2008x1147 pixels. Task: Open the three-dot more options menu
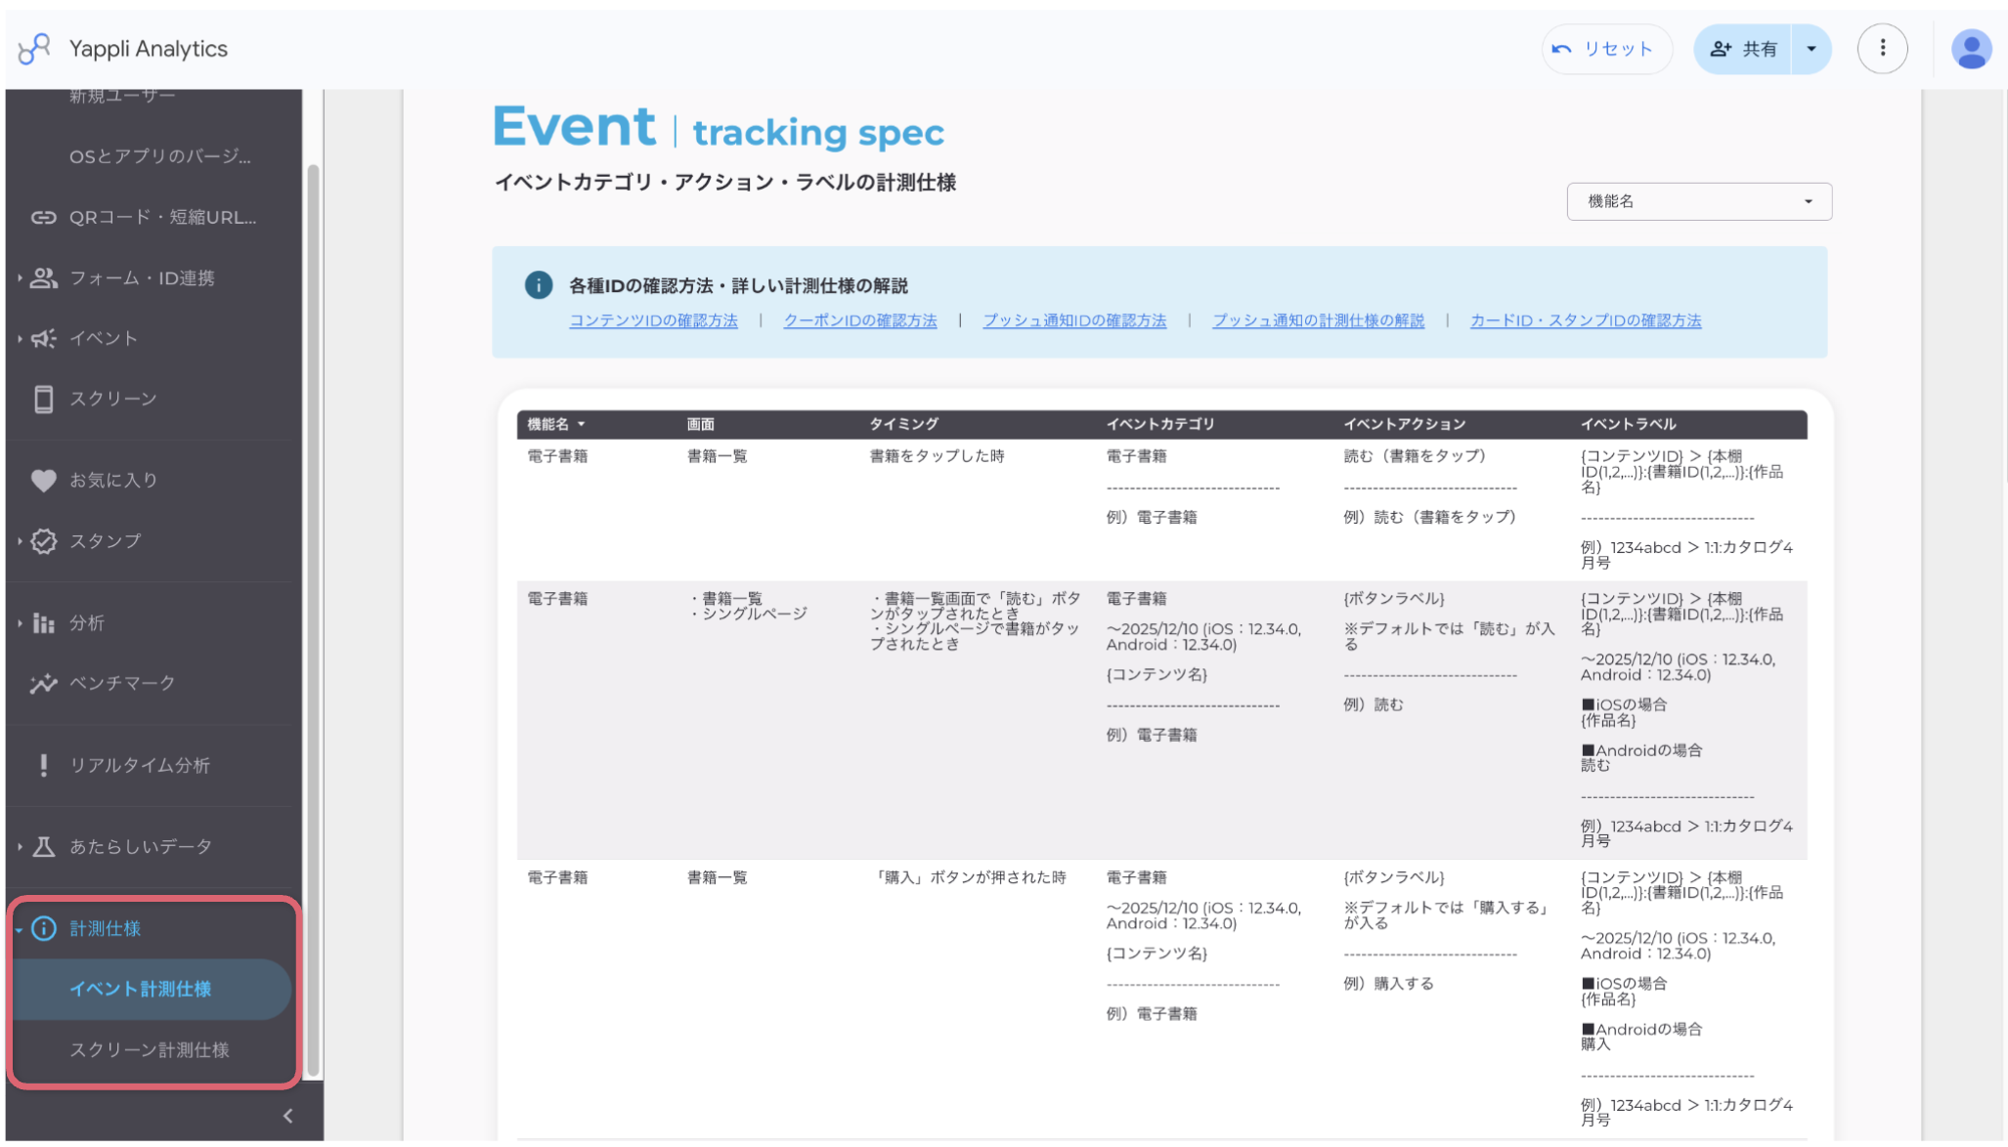click(x=1882, y=48)
